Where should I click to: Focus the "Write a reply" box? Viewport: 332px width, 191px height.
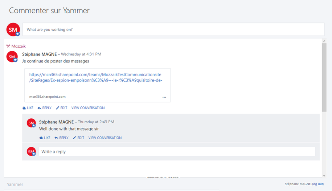coord(177,152)
